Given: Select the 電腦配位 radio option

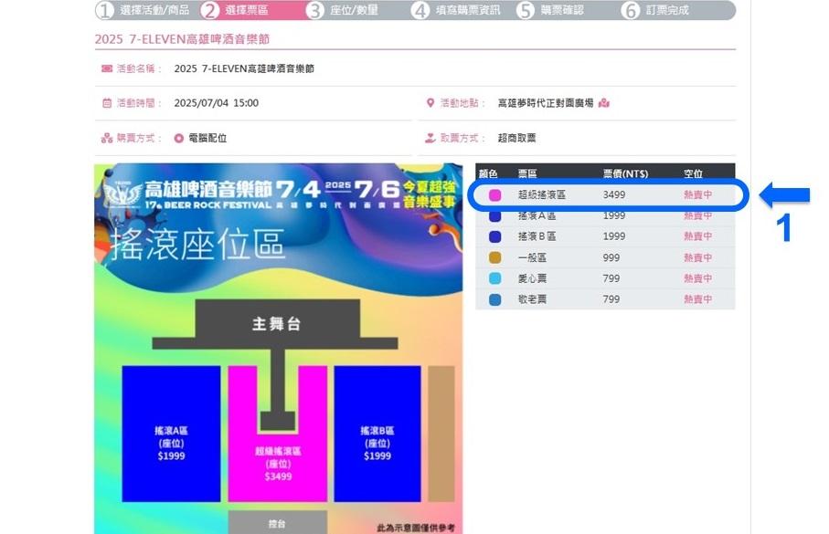Looking at the screenshot, I should 179,139.
